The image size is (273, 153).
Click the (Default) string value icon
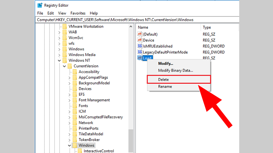click(140, 34)
